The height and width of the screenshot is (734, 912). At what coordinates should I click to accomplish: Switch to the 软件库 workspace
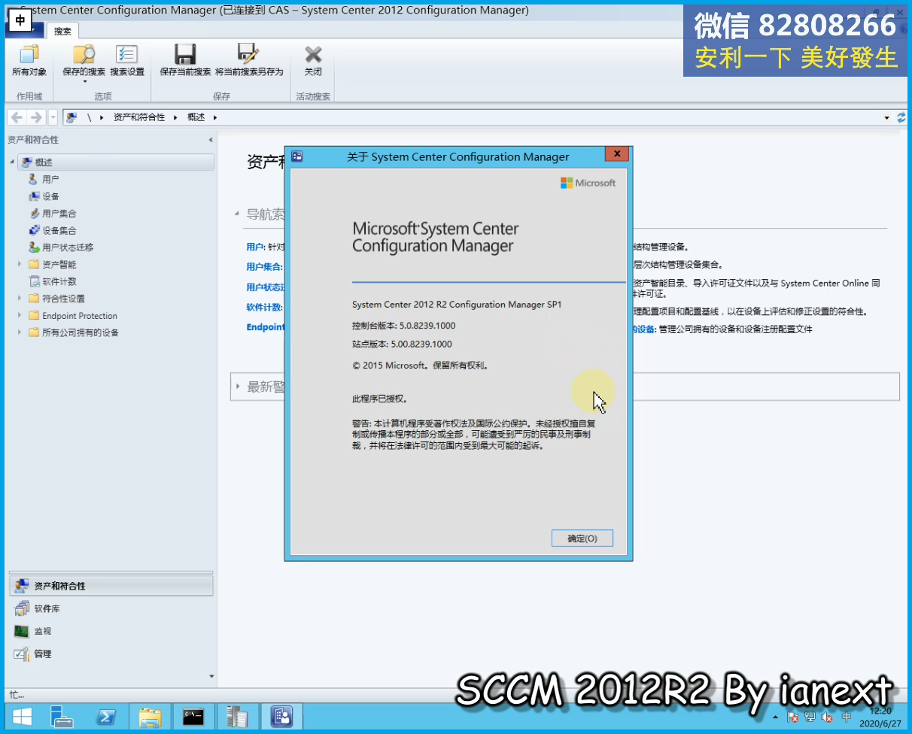(x=111, y=608)
